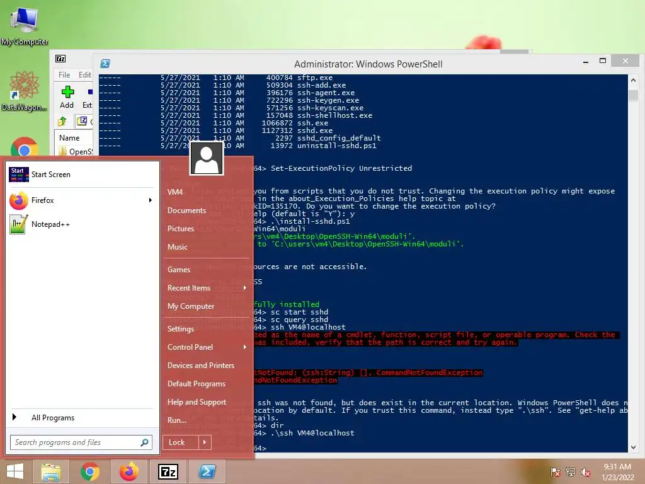
Task: Click the 7-Zip address bar folder icon
Action: pyautogui.click(x=82, y=121)
